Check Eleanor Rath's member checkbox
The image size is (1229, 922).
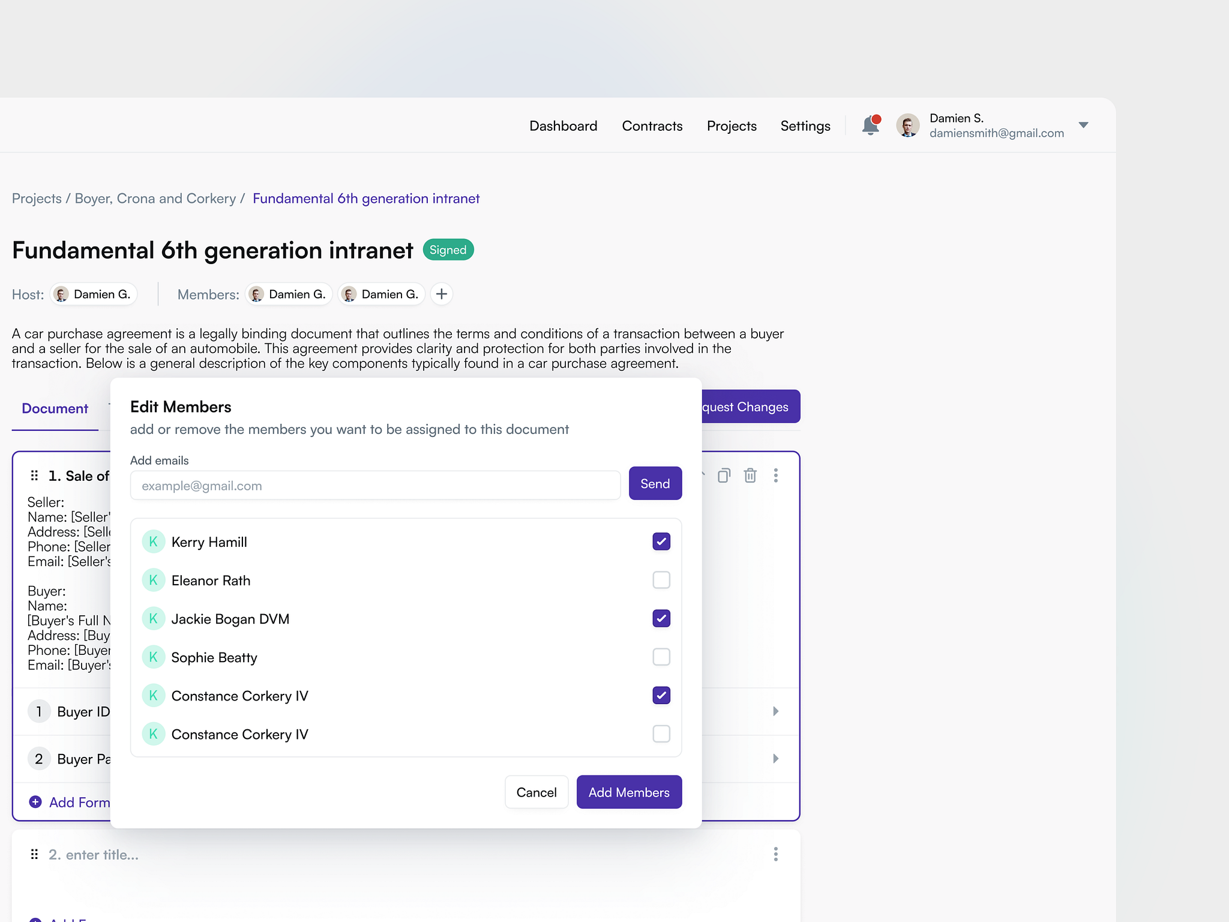[661, 579]
